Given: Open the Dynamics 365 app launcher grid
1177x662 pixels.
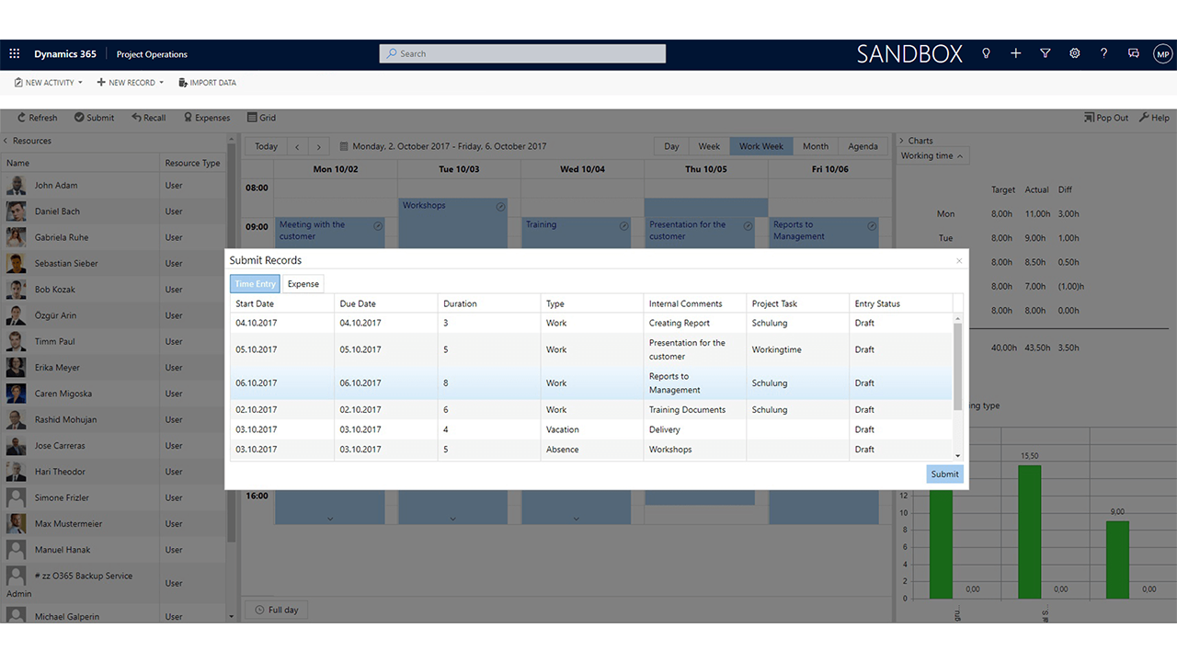Looking at the screenshot, I should tap(15, 54).
